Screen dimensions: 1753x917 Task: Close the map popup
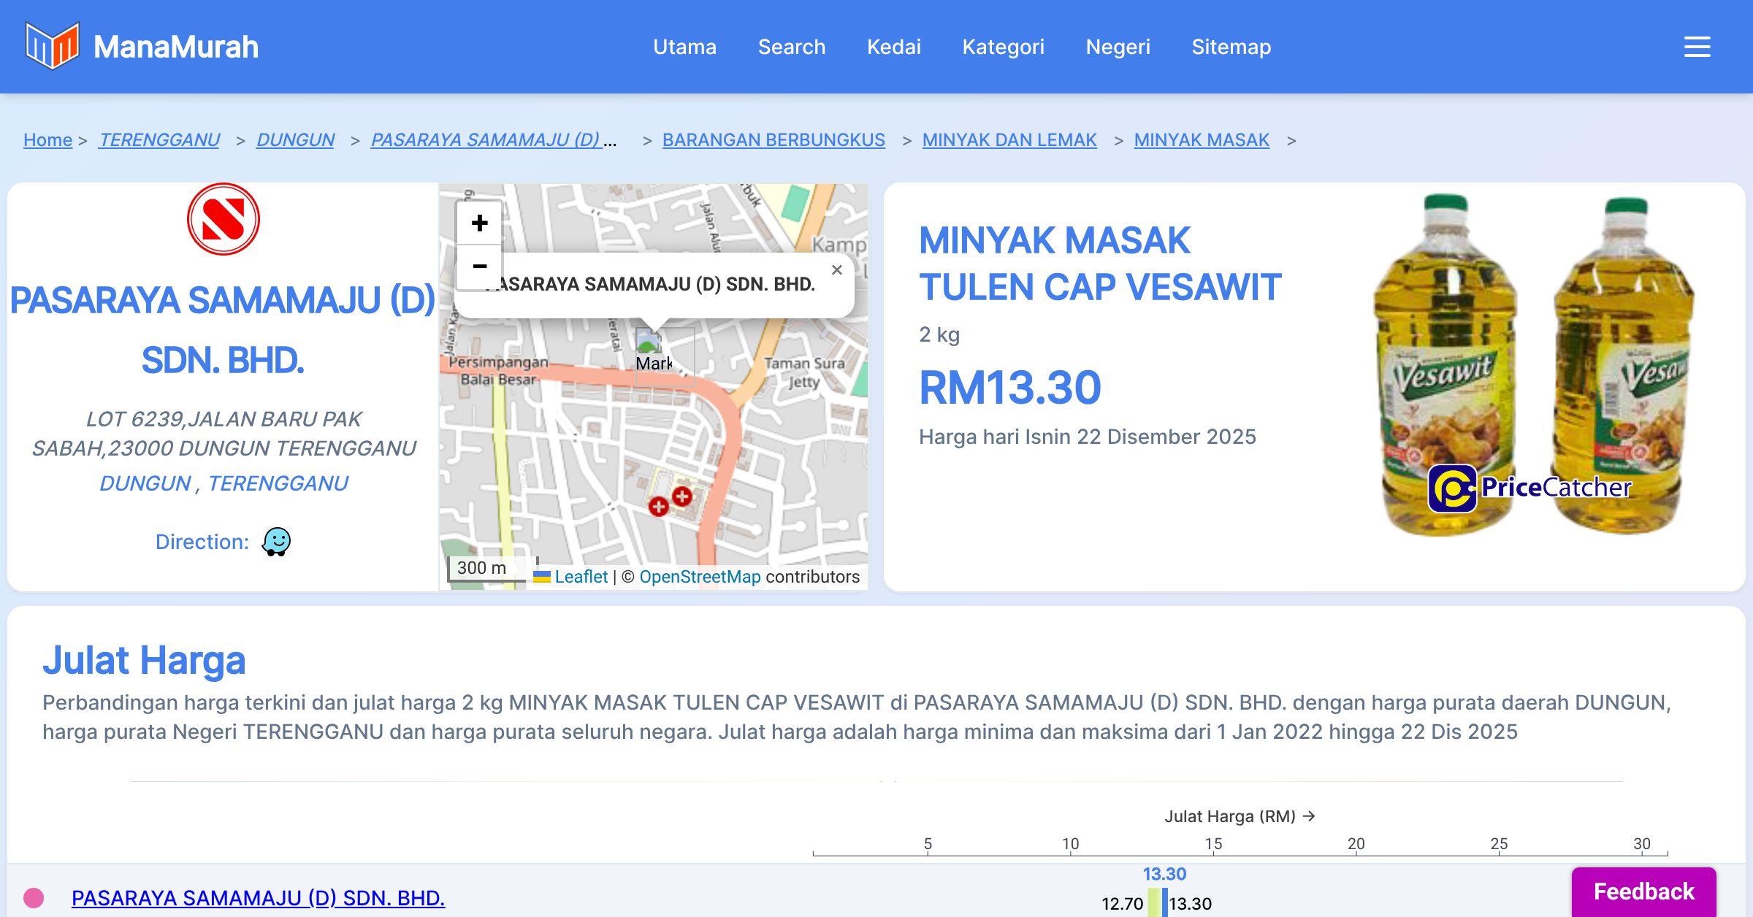pos(837,270)
